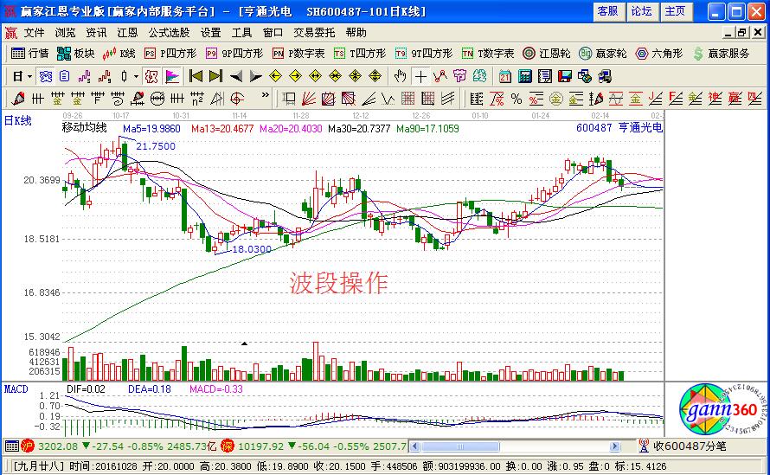Expand the 日 period dropdown arrow

pos(29,76)
